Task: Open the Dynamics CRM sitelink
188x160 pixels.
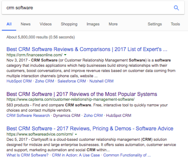Action: click(67, 115)
